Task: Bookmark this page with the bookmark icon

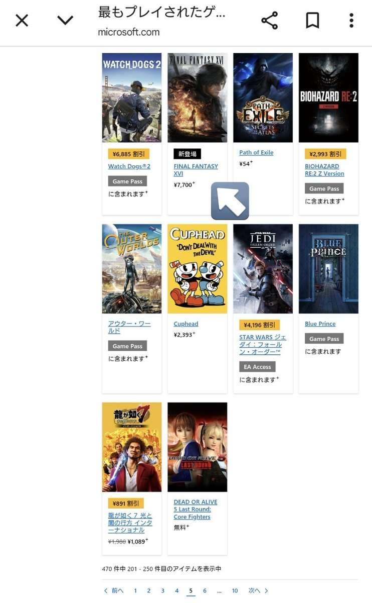Action: click(312, 21)
